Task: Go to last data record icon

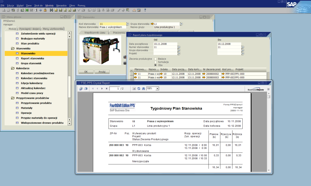Action: click(x=74, y=10)
